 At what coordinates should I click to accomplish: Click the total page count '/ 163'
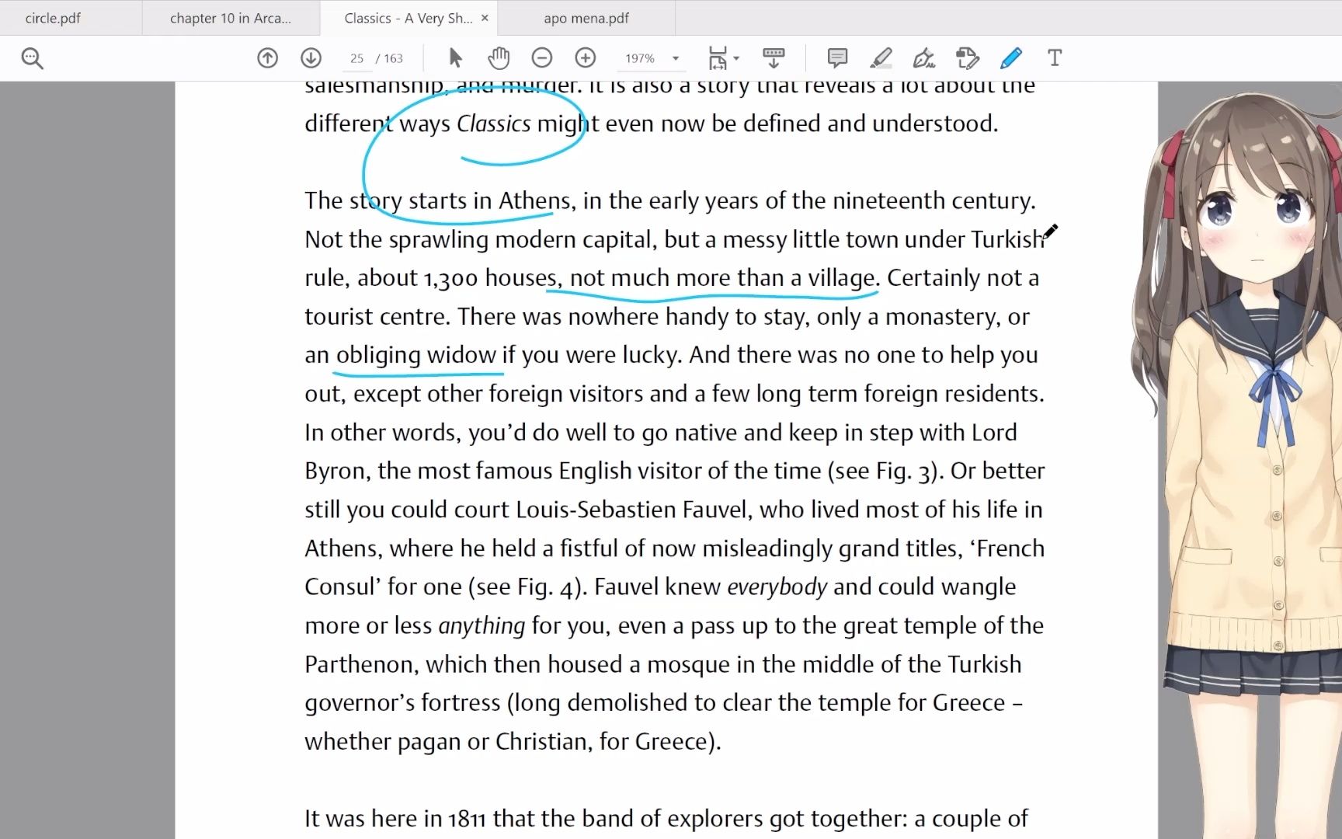click(390, 58)
